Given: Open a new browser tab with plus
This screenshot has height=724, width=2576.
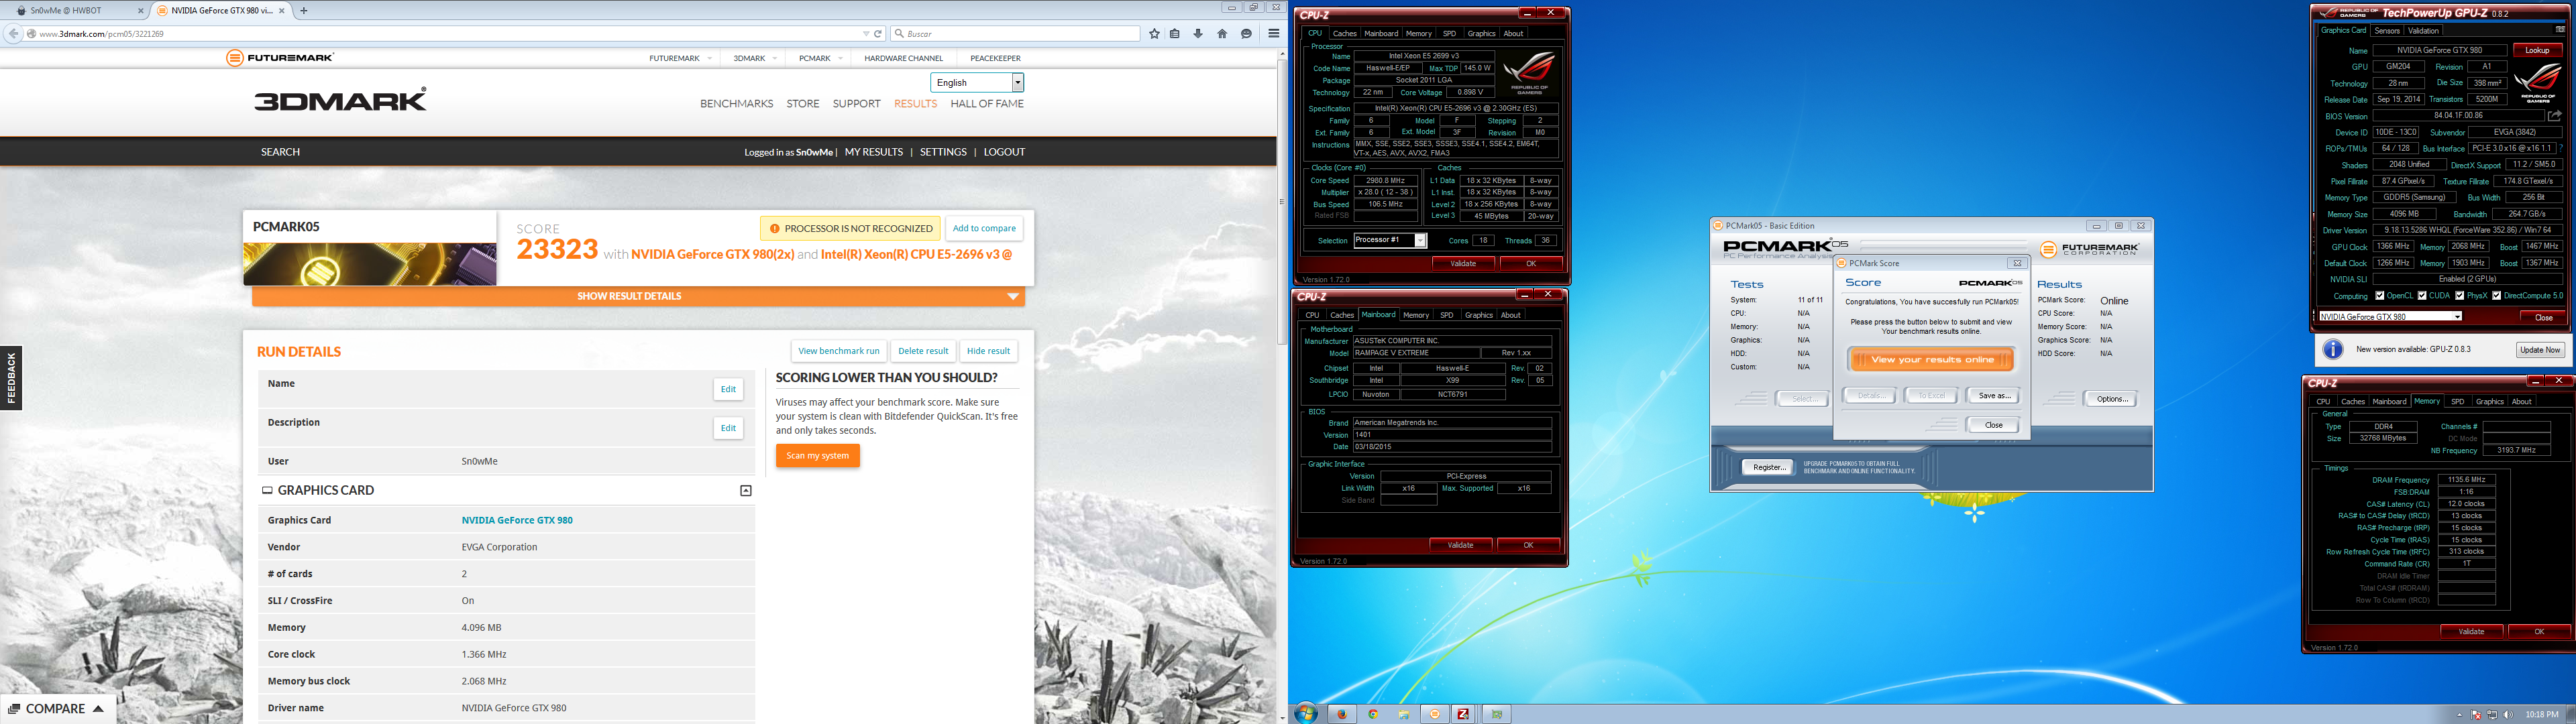Looking at the screenshot, I should (x=304, y=10).
